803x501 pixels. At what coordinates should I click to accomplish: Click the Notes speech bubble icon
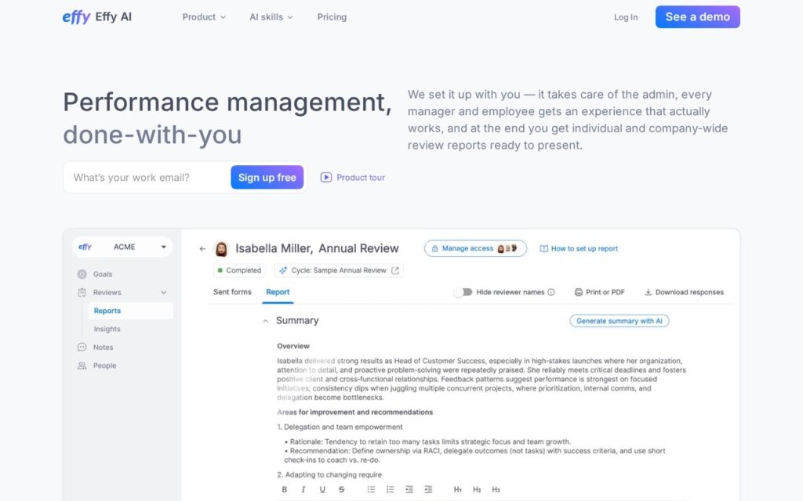(82, 347)
